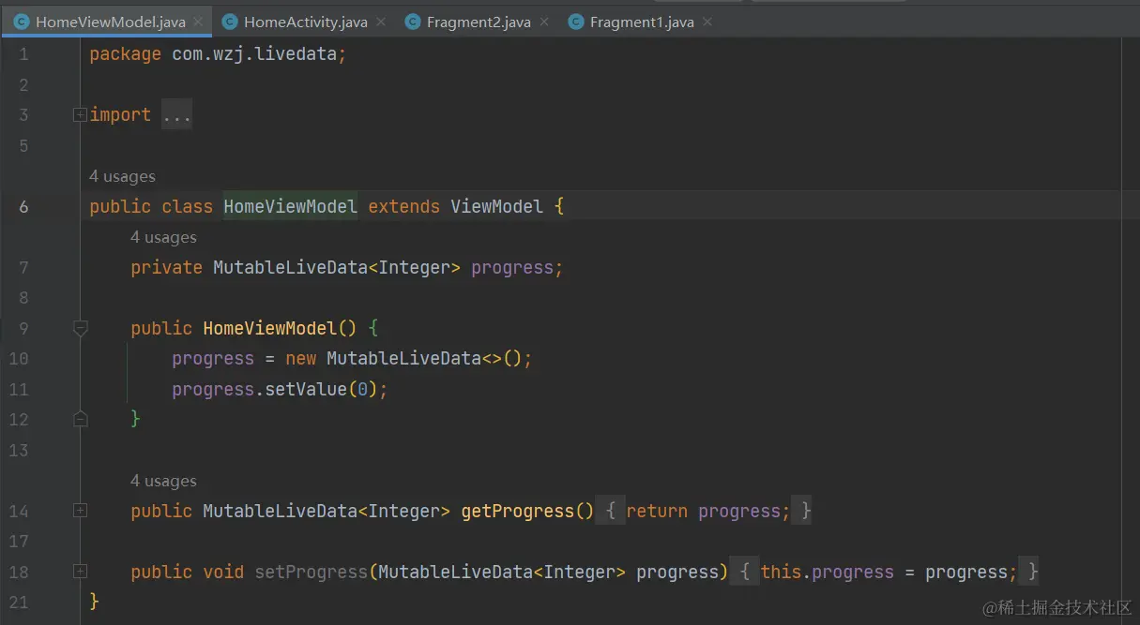Click the HomeViewModel class name
The height and width of the screenshot is (625, 1140).
click(290, 206)
